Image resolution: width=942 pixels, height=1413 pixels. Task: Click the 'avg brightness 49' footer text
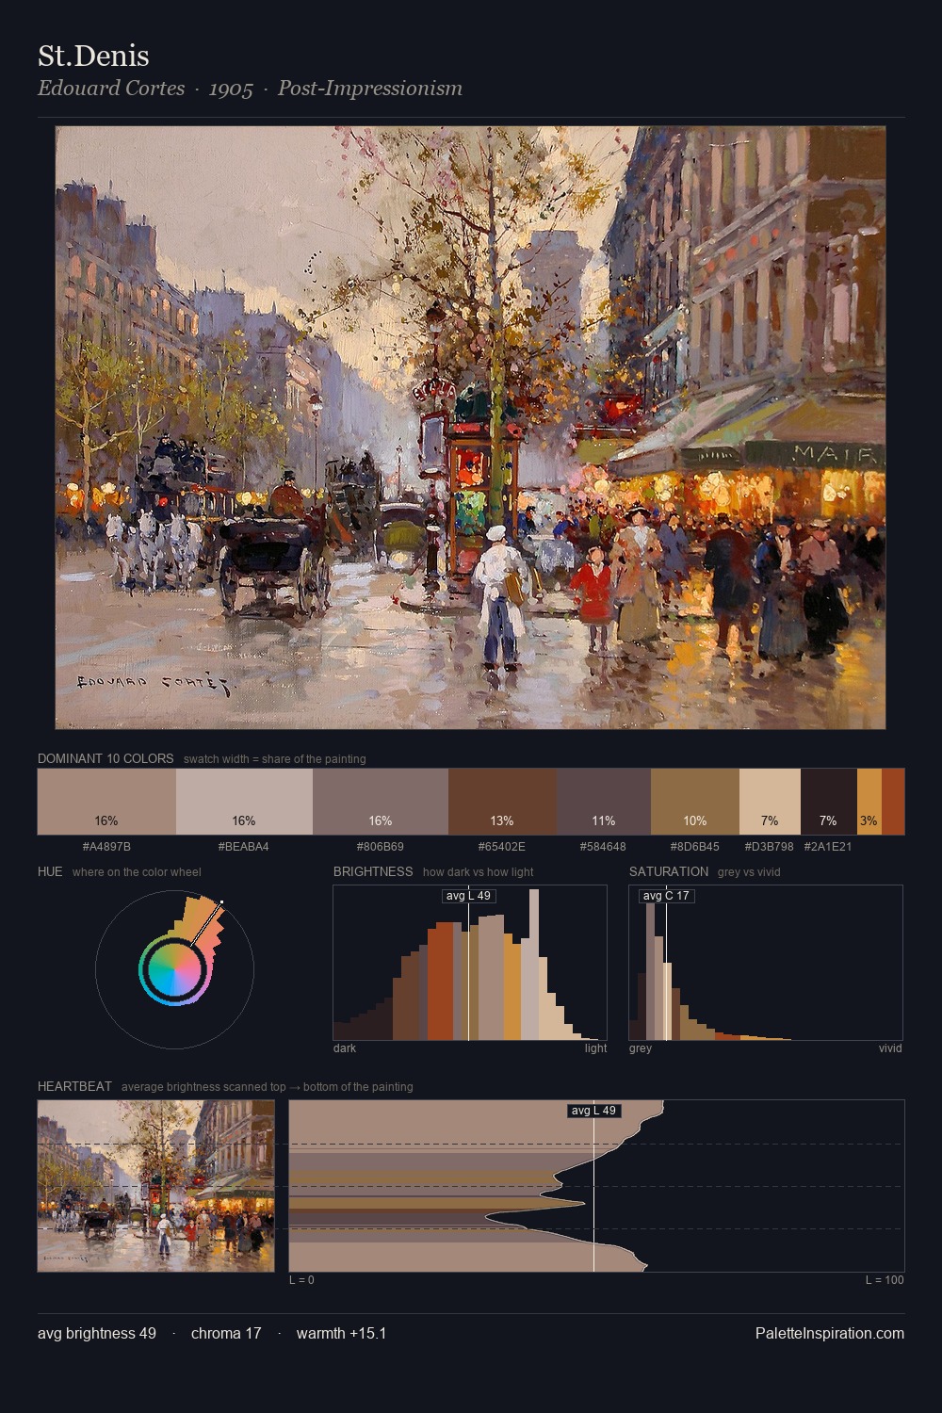(x=97, y=1333)
